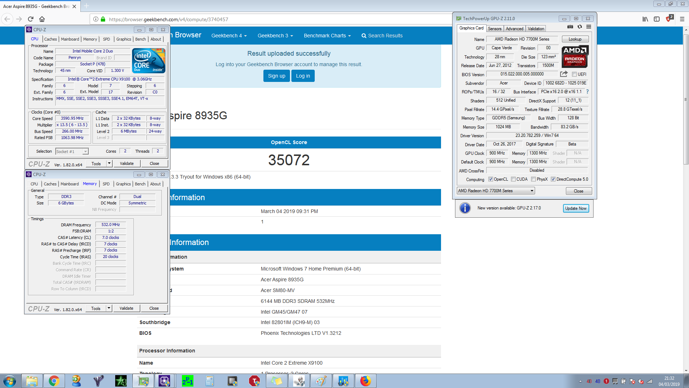
Task: Switch to the Advanced tab in GPU-Z
Action: click(x=515, y=29)
